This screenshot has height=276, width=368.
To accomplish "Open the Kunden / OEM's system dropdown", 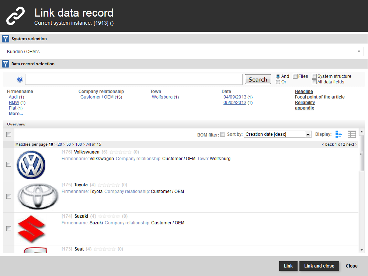I will tap(184, 51).
